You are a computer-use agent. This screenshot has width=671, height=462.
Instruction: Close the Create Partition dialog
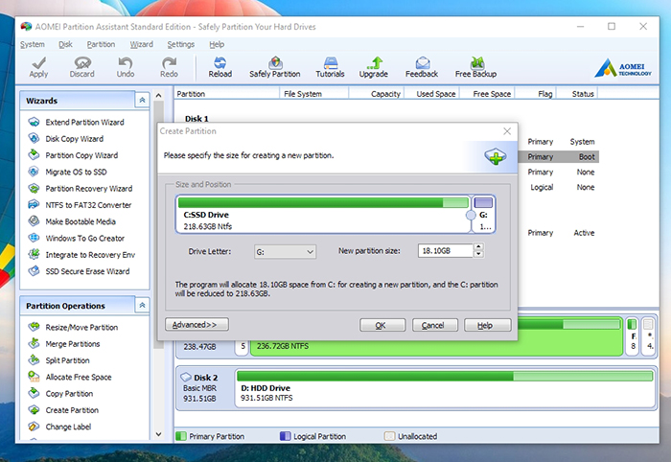tap(507, 131)
